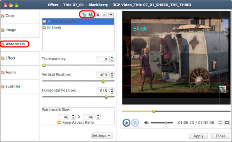Toggle the Crop checkbox
Image resolution: width=232 pixels, height=142 pixels.
[x=3, y=16]
